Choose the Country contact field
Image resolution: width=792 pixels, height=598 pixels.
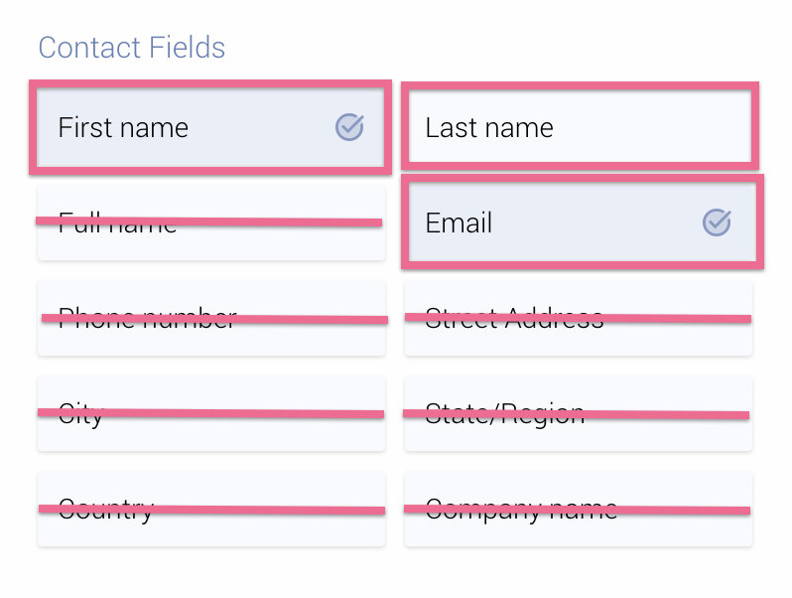pos(211,527)
